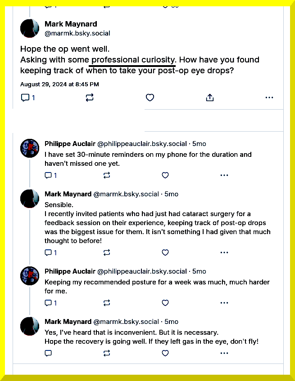The height and width of the screenshot is (381, 295).
Task: Open Philippe Auclair's name on posture reply
Action: [70, 271]
